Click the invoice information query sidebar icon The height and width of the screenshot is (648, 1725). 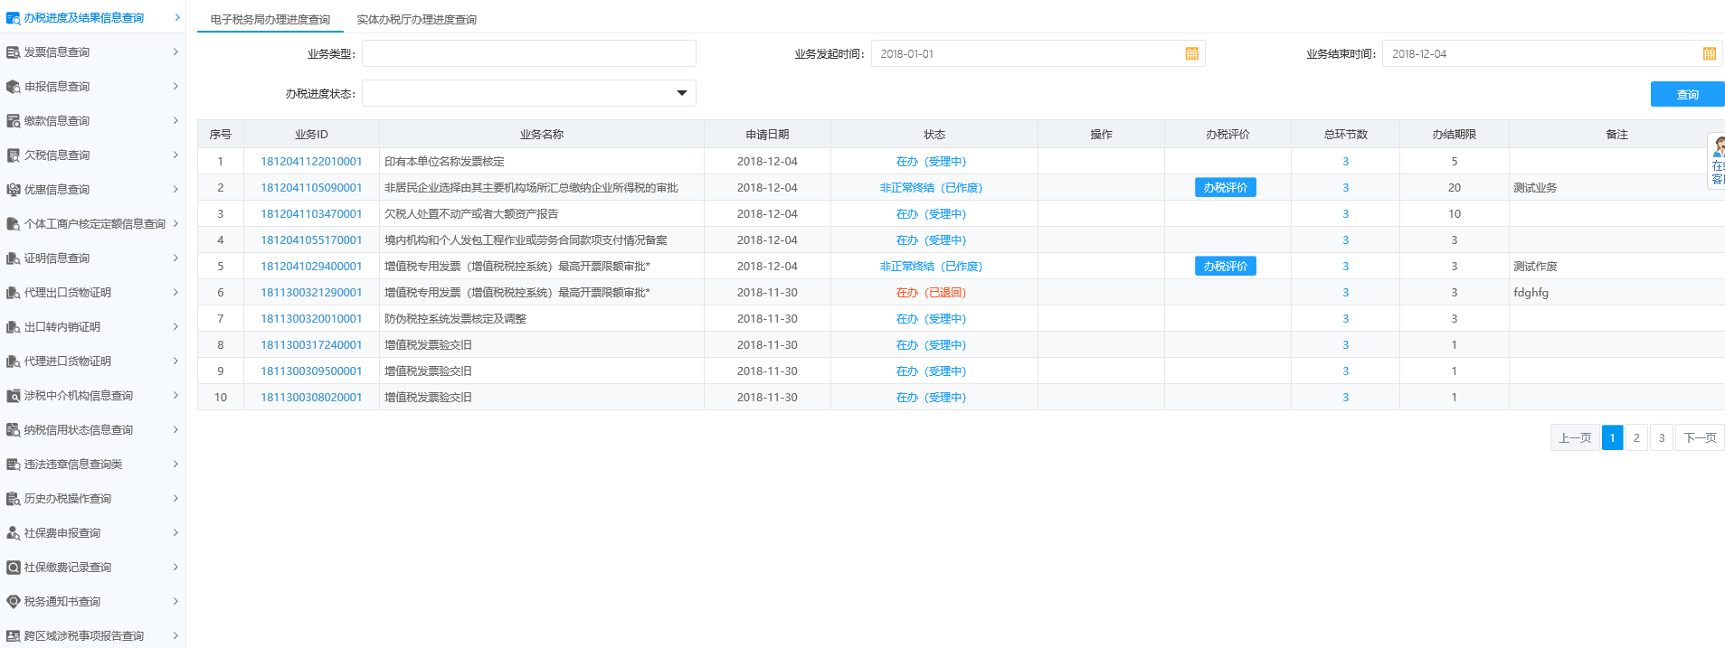pyautogui.click(x=13, y=52)
